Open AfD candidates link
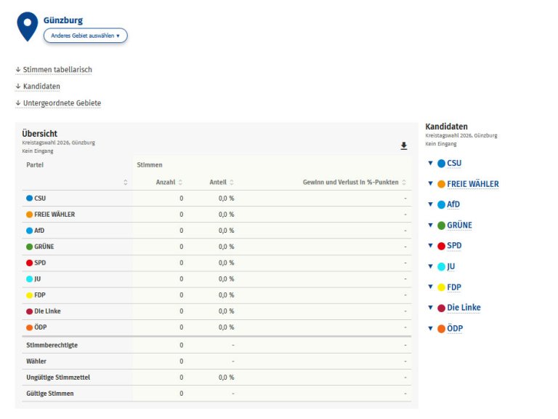The height and width of the screenshot is (419, 558). tap(453, 204)
